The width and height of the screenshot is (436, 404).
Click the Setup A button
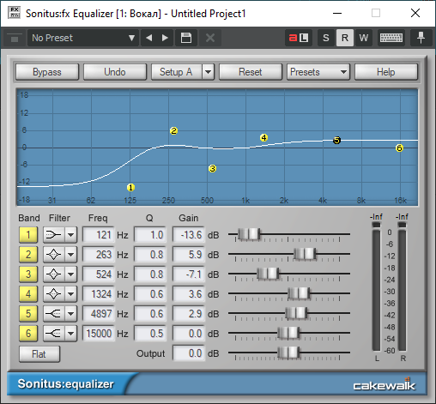176,72
